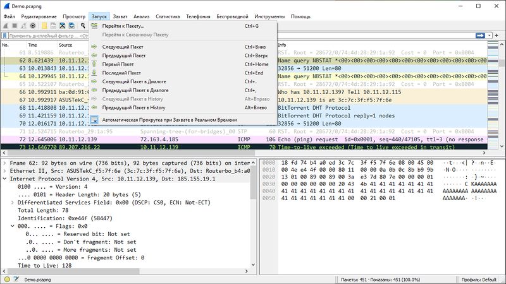Viewport: 506px width, 284px height.
Task: Open the filter history dropdown arrow
Action: (x=490, y=35)
